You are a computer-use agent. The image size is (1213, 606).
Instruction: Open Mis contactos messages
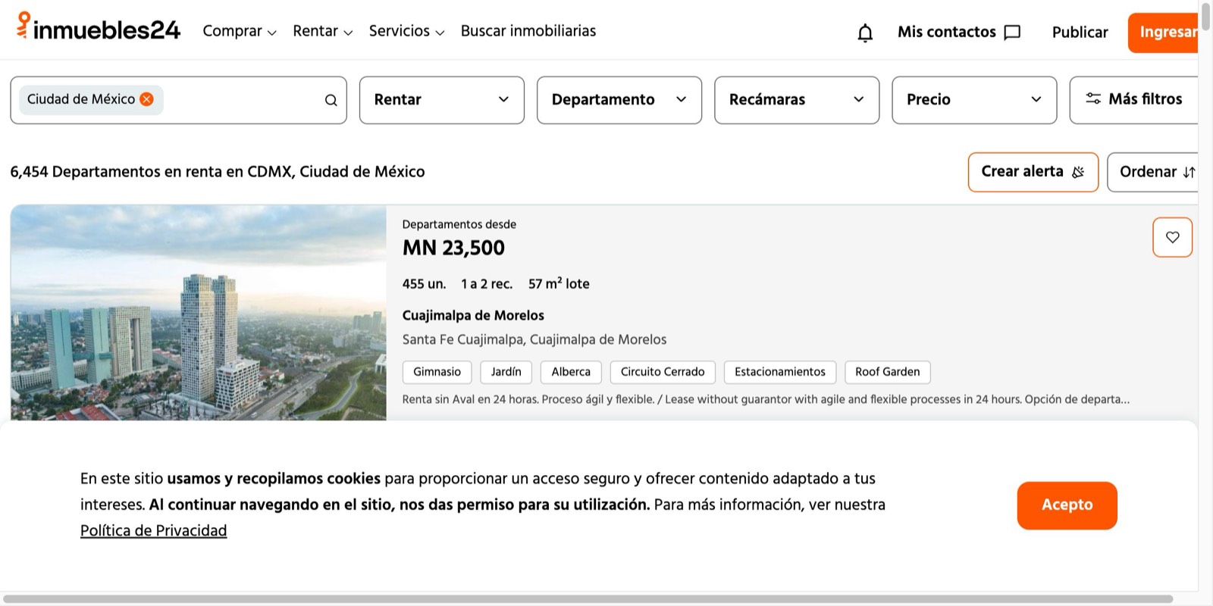click(x=958, y=32)
